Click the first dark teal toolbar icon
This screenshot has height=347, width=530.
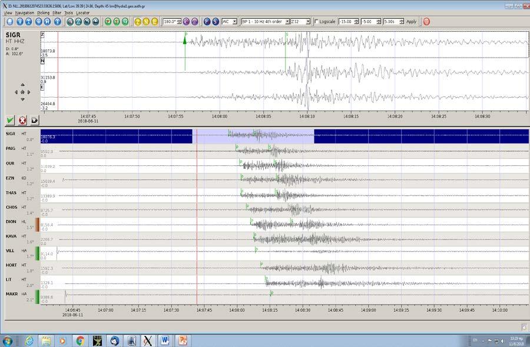coord(70,22)
